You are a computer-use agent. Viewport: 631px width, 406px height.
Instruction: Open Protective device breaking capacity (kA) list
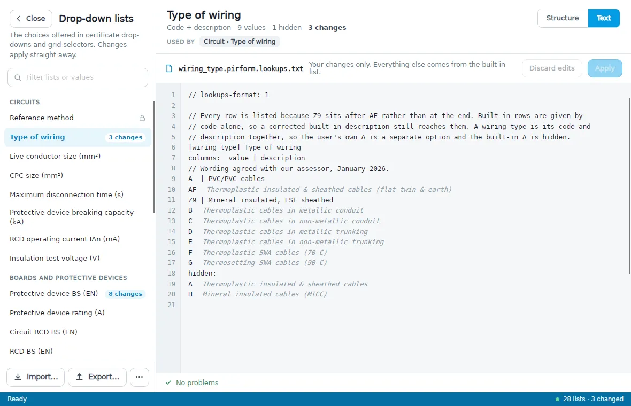78,217
